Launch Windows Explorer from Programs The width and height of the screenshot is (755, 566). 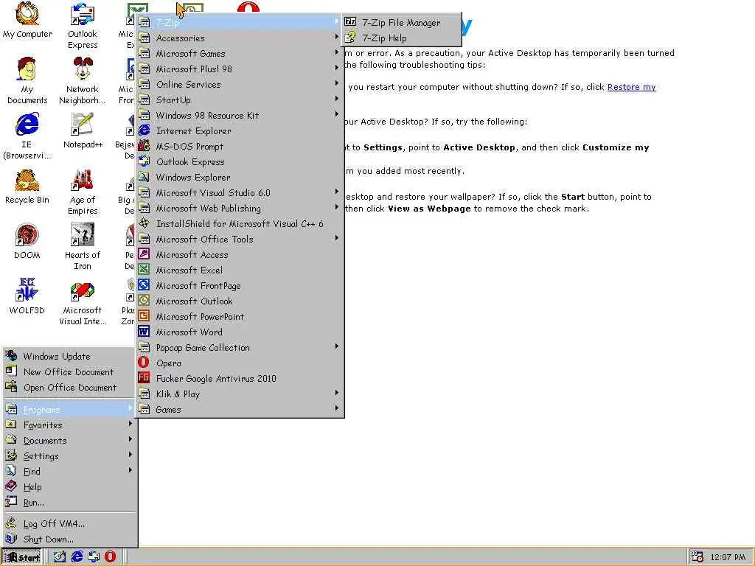(240, 177)
